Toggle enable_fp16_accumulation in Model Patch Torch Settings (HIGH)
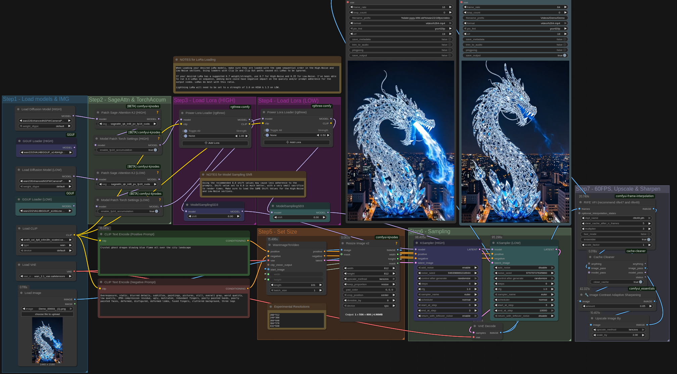The height and width of the screenshot is (374, 677). [x=155, y=150]
